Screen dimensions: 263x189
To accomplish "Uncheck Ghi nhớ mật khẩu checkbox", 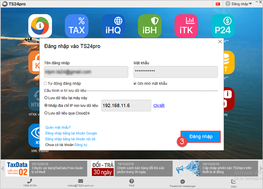I will point(135,83).
